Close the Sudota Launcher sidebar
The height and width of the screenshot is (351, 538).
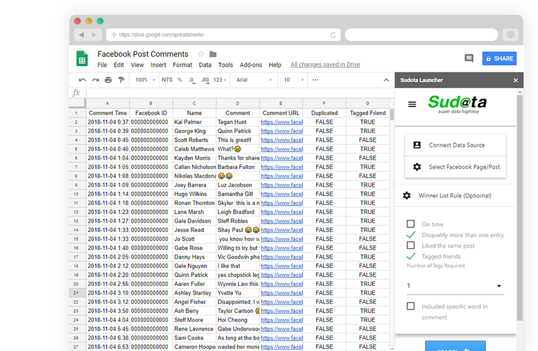coord(516,80)
